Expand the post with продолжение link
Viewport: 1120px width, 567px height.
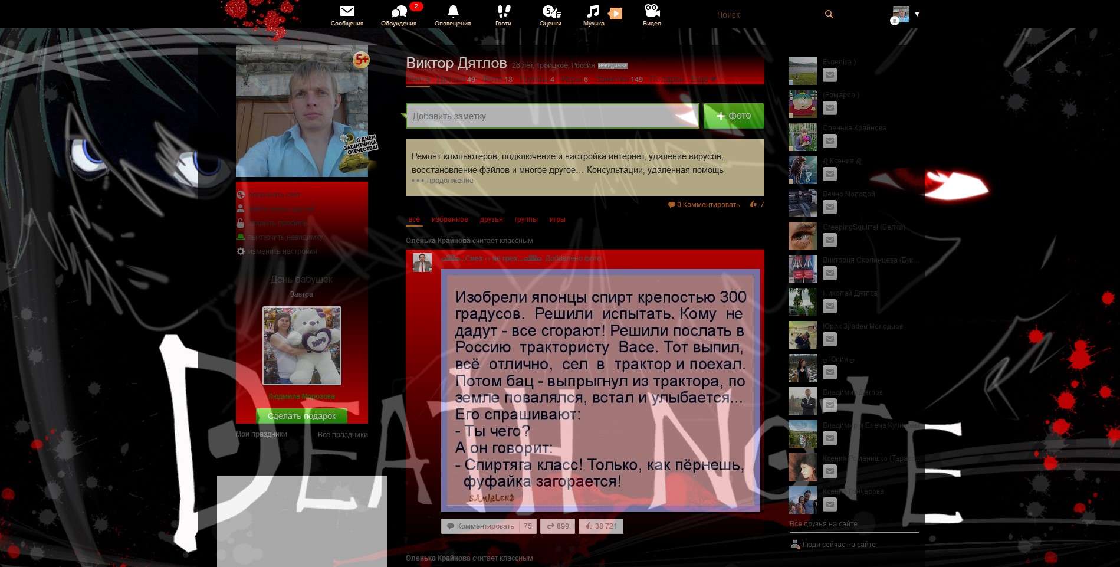450,181
